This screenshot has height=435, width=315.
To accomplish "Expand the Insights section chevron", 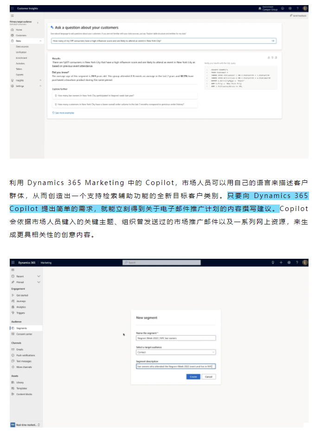I will point(40,80).
